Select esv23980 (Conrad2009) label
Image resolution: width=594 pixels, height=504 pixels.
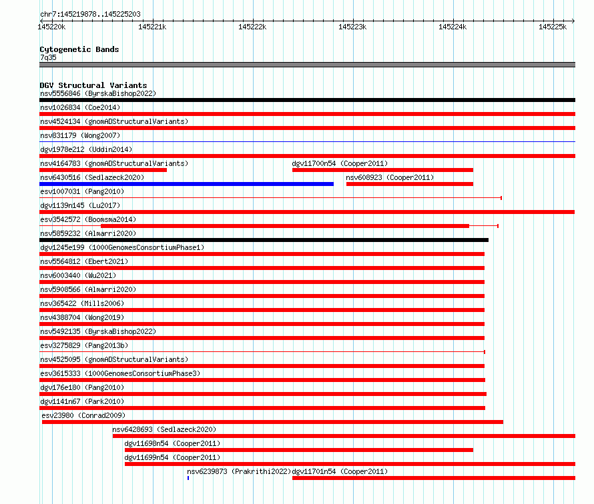click(83, 415)
